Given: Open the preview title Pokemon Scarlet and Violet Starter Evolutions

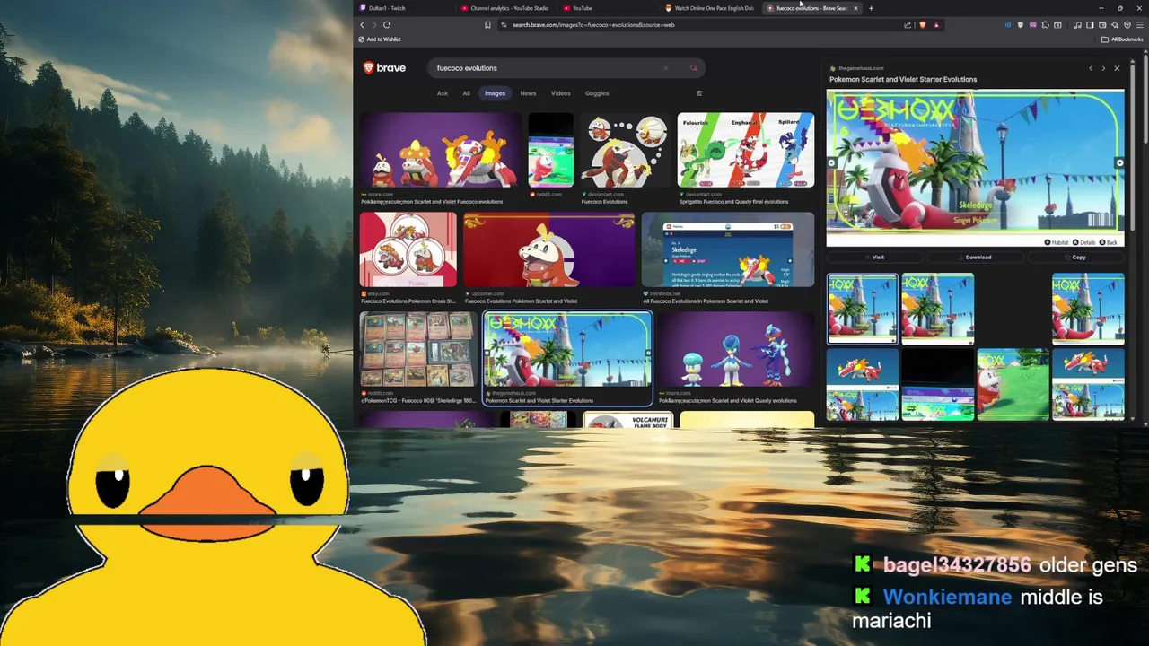Looking at the screenshot, I should tap(903, 79).
